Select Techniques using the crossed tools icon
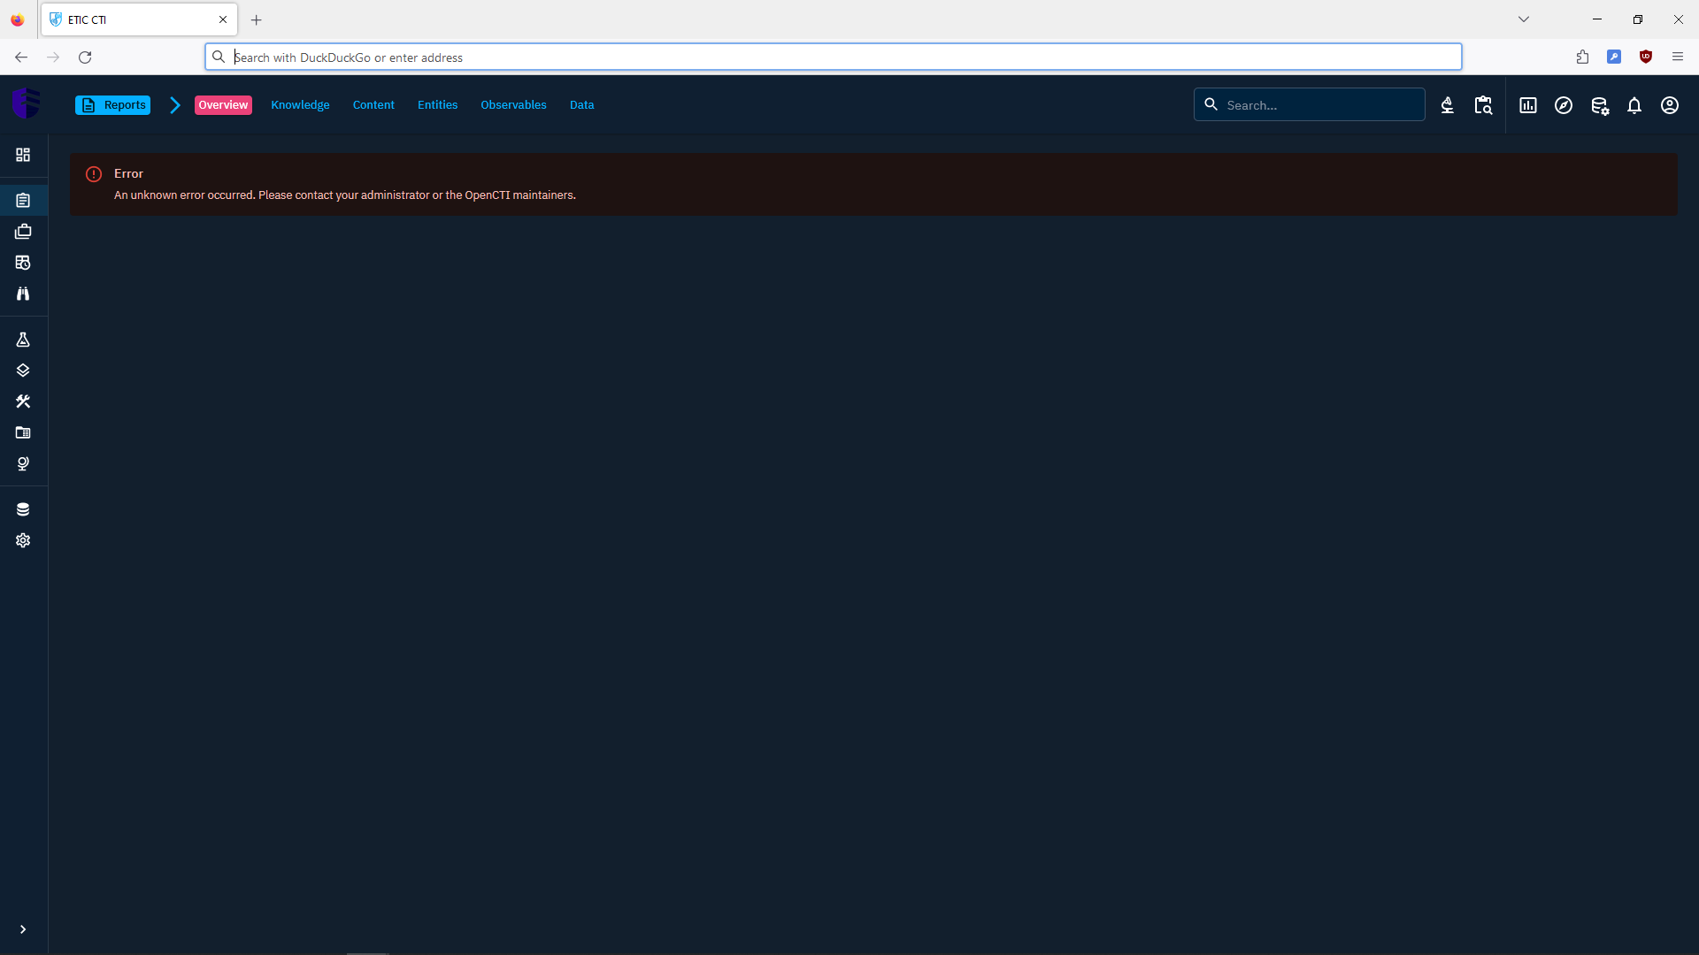This screenshot has width=1699, height=955. [23, 401]
